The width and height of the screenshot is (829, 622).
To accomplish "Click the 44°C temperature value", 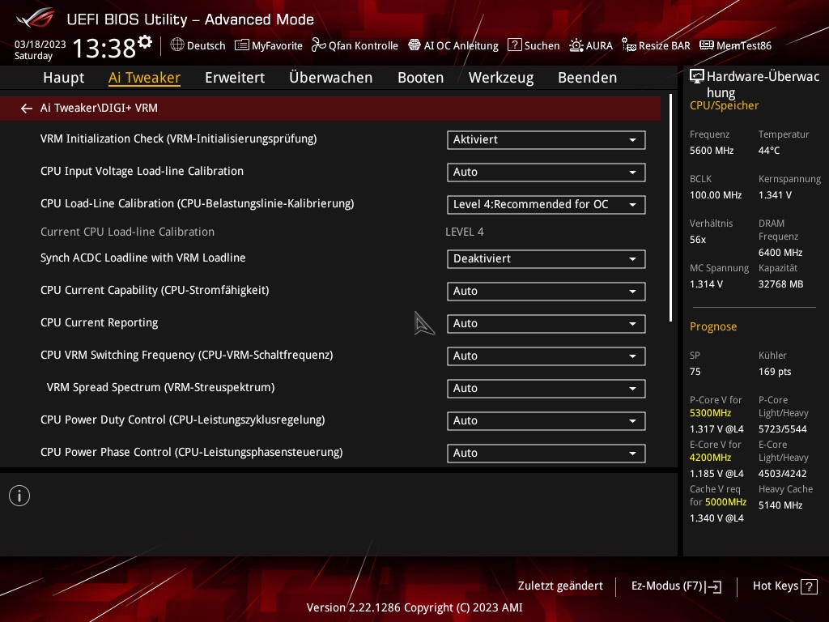I will tap(769, 150).
